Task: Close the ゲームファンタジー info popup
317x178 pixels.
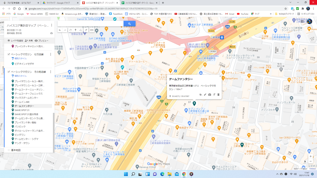Action: point(220,76)
